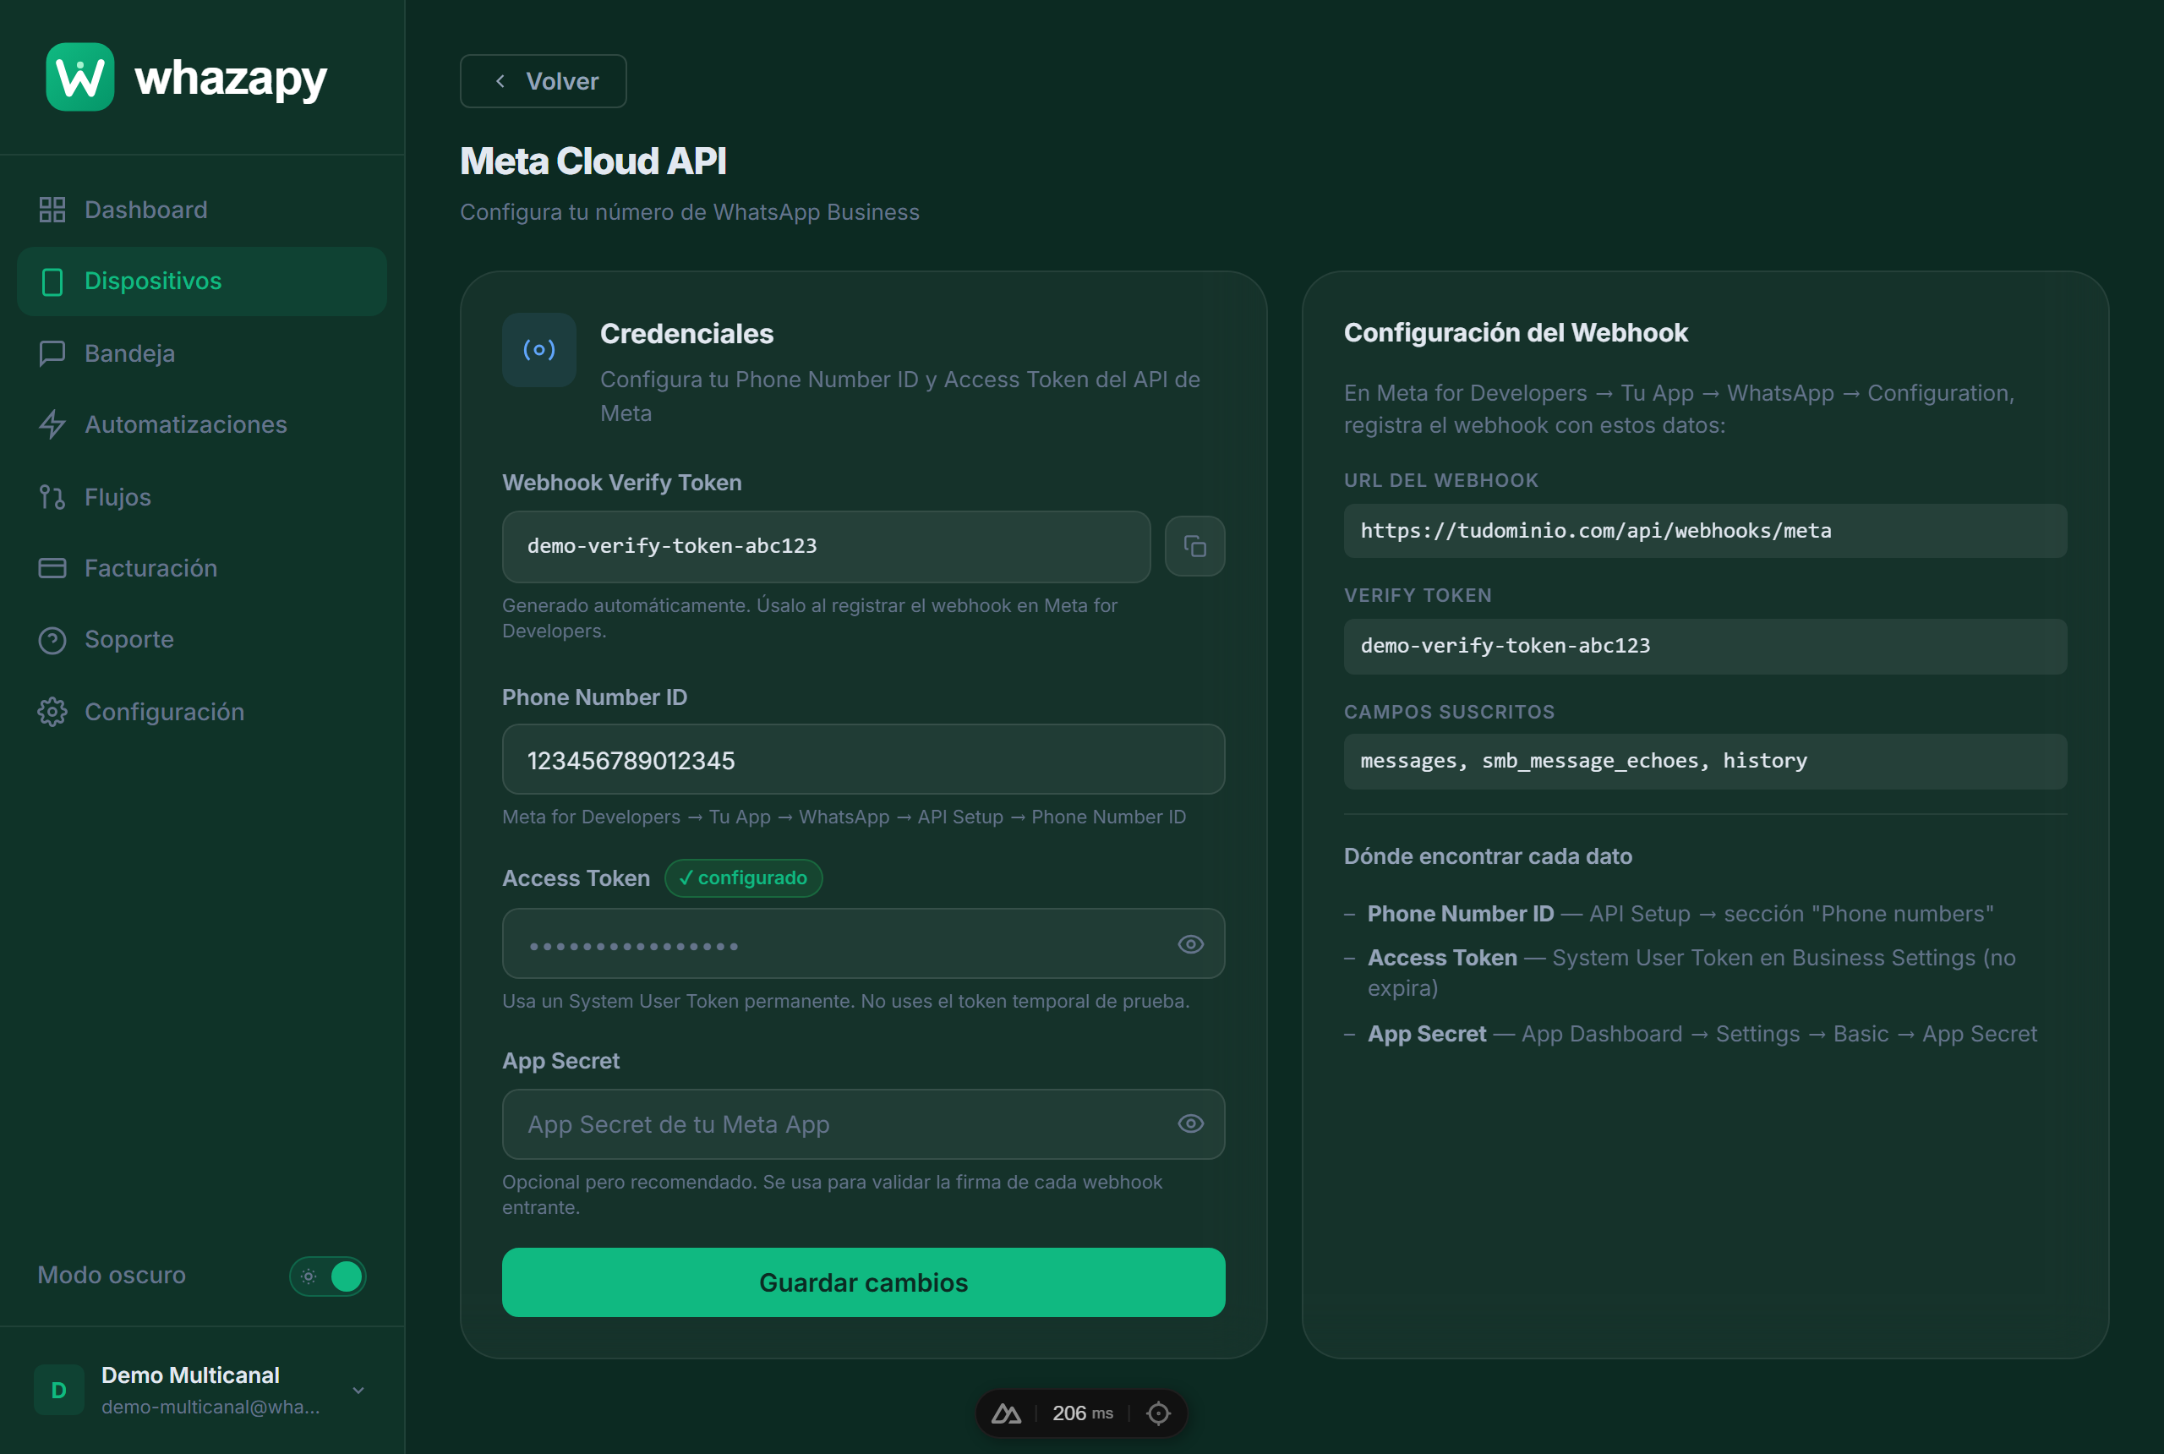Click the Configuración gear icon
This screenshot has width=2164, height=1454.
tap(52, 712)
